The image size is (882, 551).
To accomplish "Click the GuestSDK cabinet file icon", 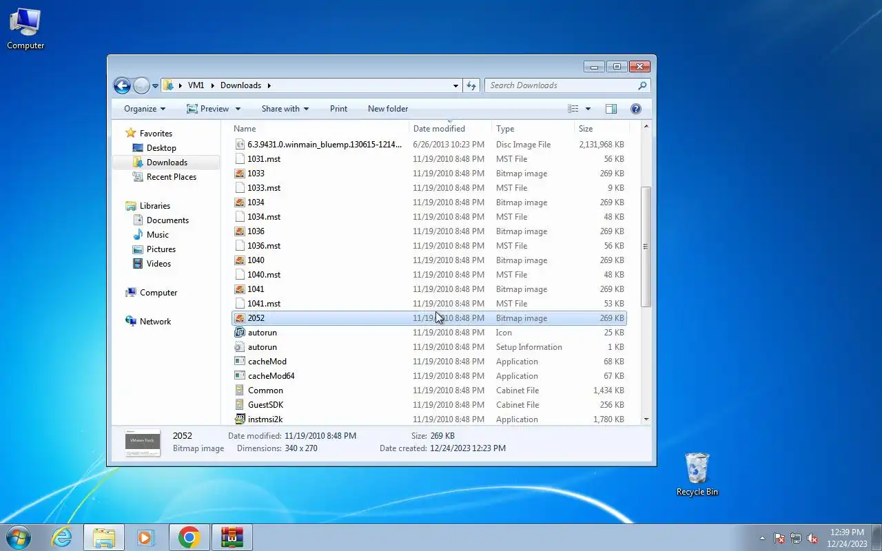I will [240, 405].
